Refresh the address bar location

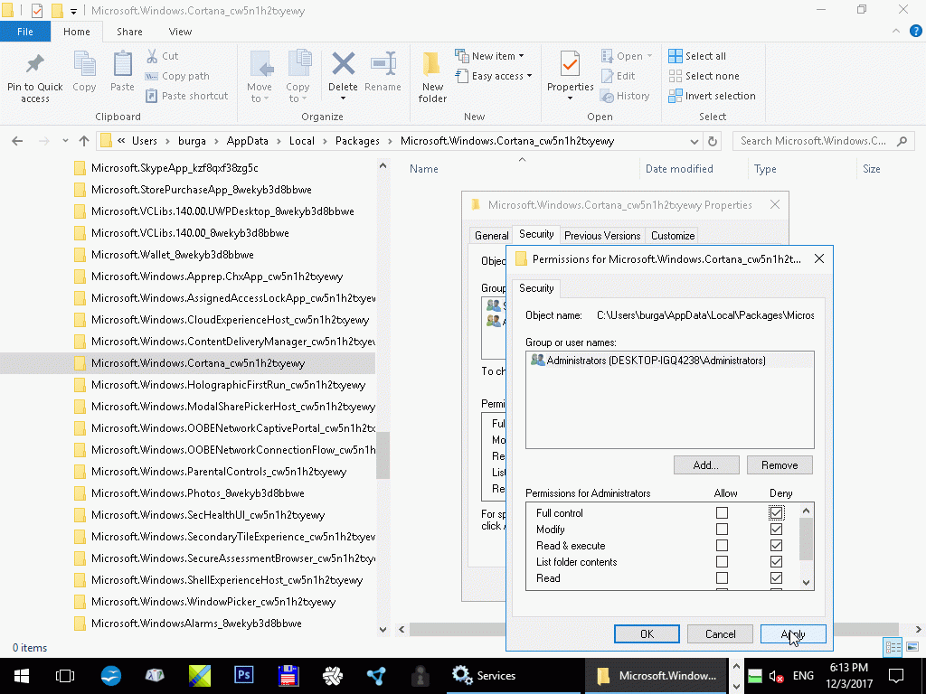(713, 141)
